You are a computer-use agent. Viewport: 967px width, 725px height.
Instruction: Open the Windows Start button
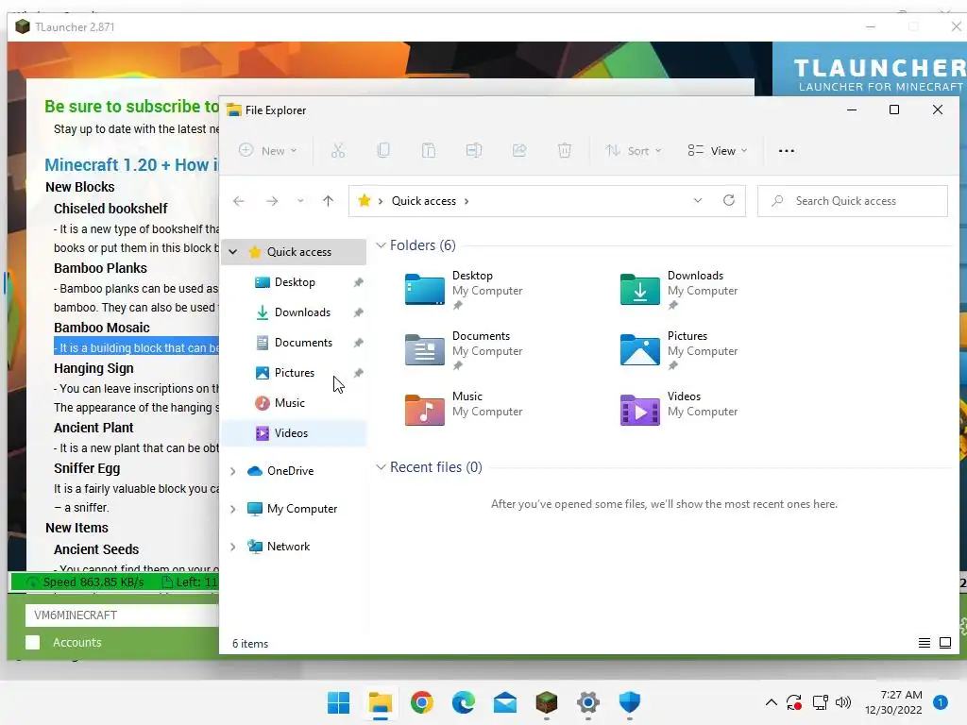tap(339, 702)
